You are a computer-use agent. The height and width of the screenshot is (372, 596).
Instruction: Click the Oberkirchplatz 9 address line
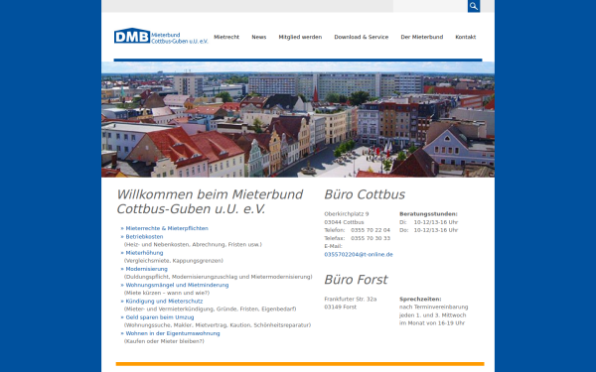point(347,214)
